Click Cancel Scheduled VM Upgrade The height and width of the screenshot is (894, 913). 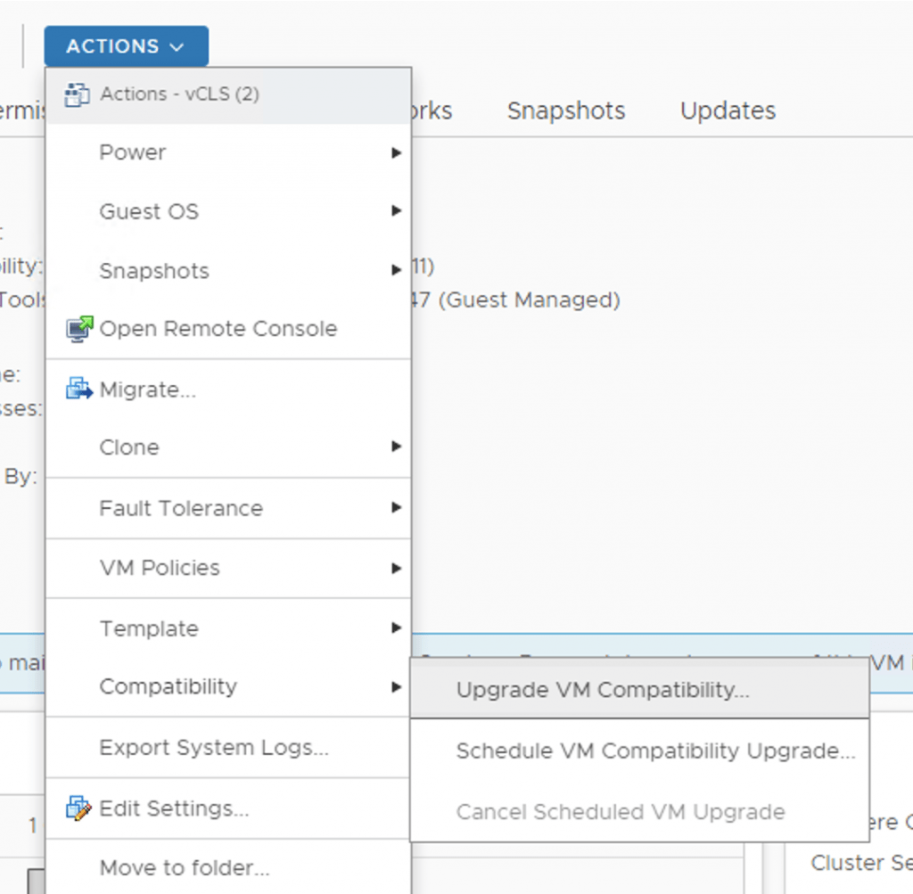pyautogui.click(x=621, y=812)
